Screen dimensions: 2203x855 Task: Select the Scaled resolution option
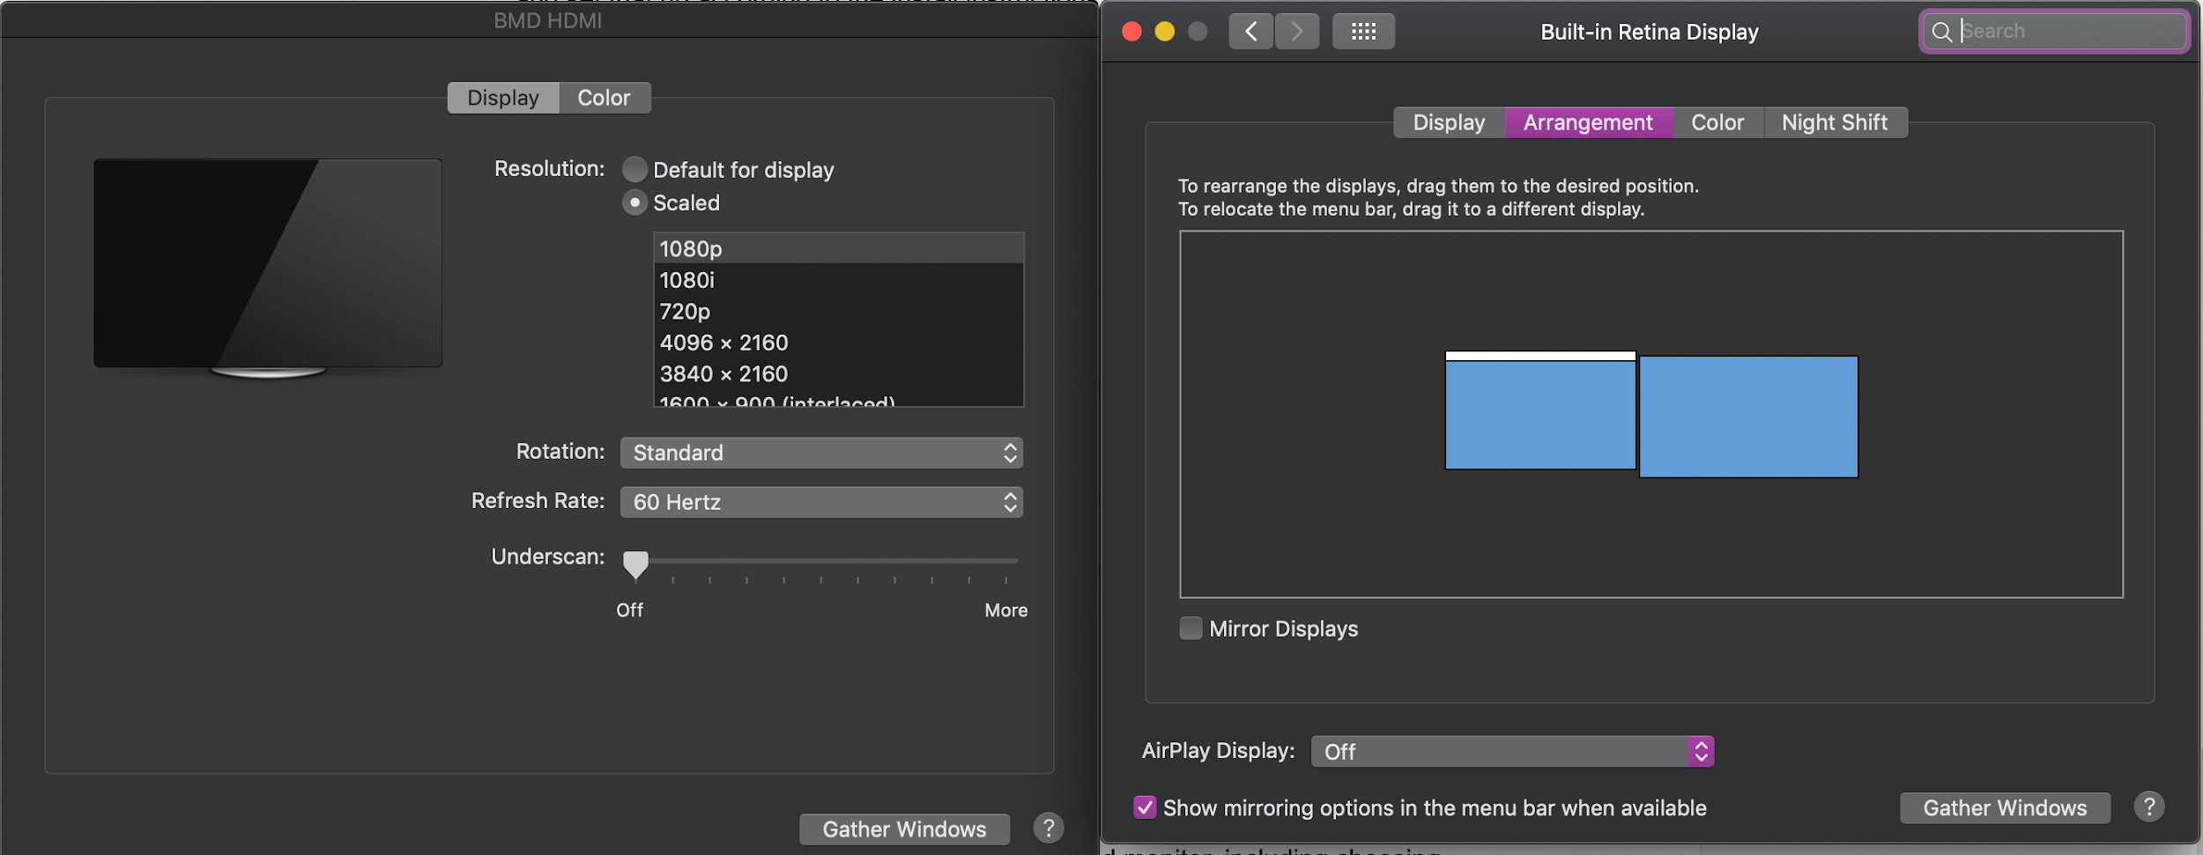coord(634,202)
